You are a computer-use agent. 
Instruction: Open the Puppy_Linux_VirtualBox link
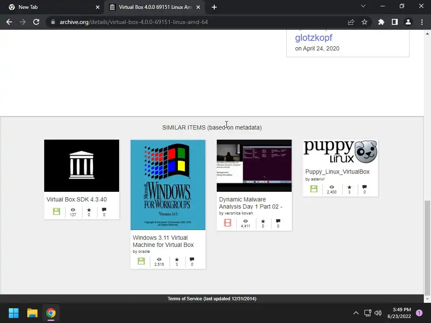pyautogui.click(x=337, y=172)
